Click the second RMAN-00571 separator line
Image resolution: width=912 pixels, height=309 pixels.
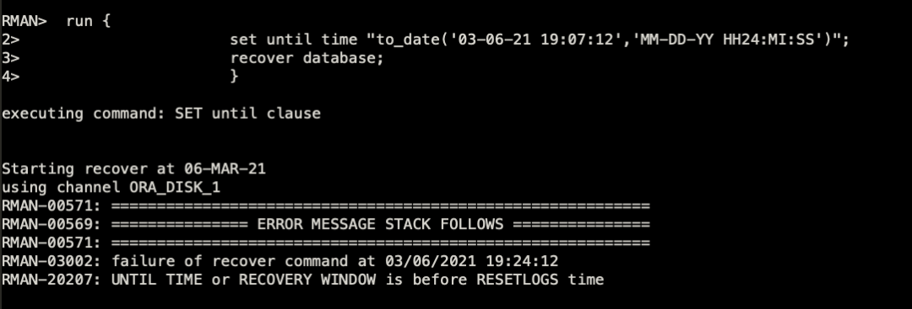click(326, 242)
